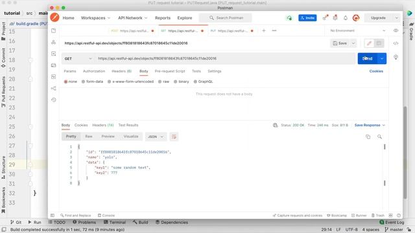The image size is (415, 233).
Task: Select the none body radio button
Action: click(x=66, y=82)
